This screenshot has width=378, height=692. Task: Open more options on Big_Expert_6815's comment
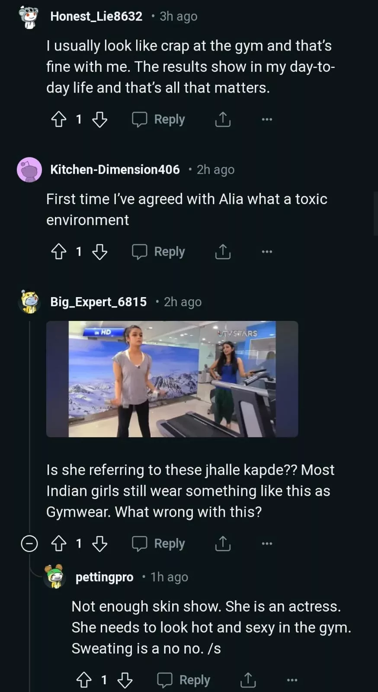tap(267, 544)
